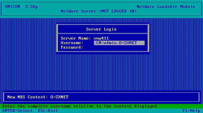Click the Password label
The width and height of the screenshot is (203, 113).
(72, 47)
